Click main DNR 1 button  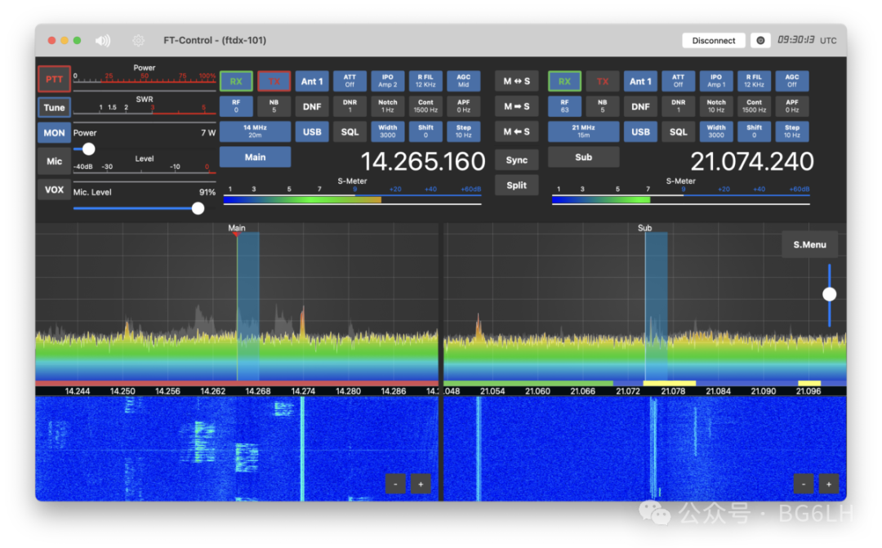click(350, 106)
